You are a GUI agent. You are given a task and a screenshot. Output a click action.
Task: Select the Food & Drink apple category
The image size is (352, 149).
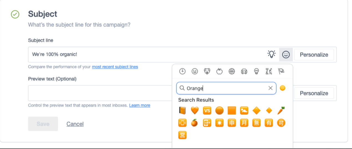click(x=219, y=71)
